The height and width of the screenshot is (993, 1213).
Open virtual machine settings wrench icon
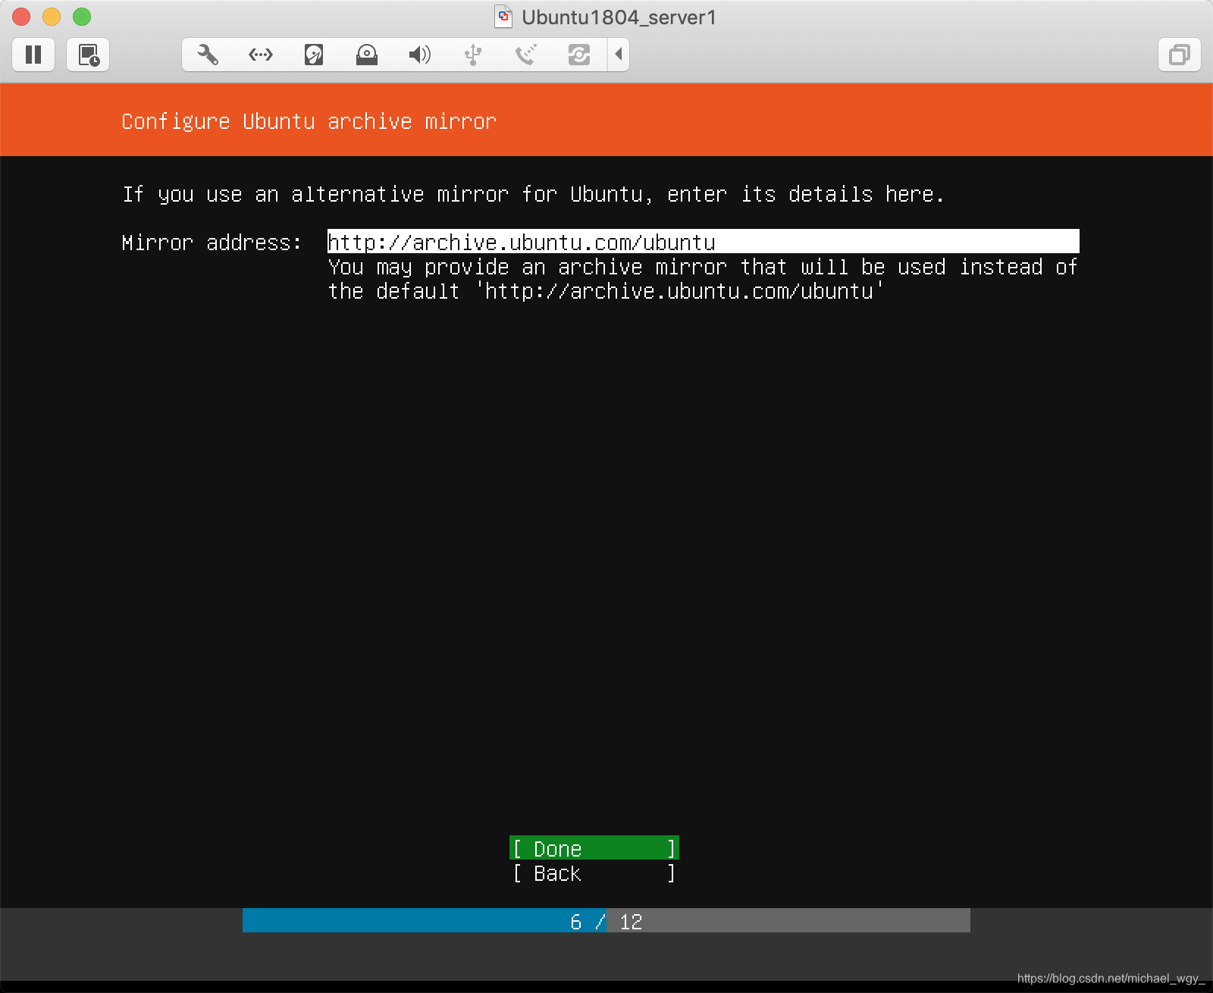click(x=208, y=55)
